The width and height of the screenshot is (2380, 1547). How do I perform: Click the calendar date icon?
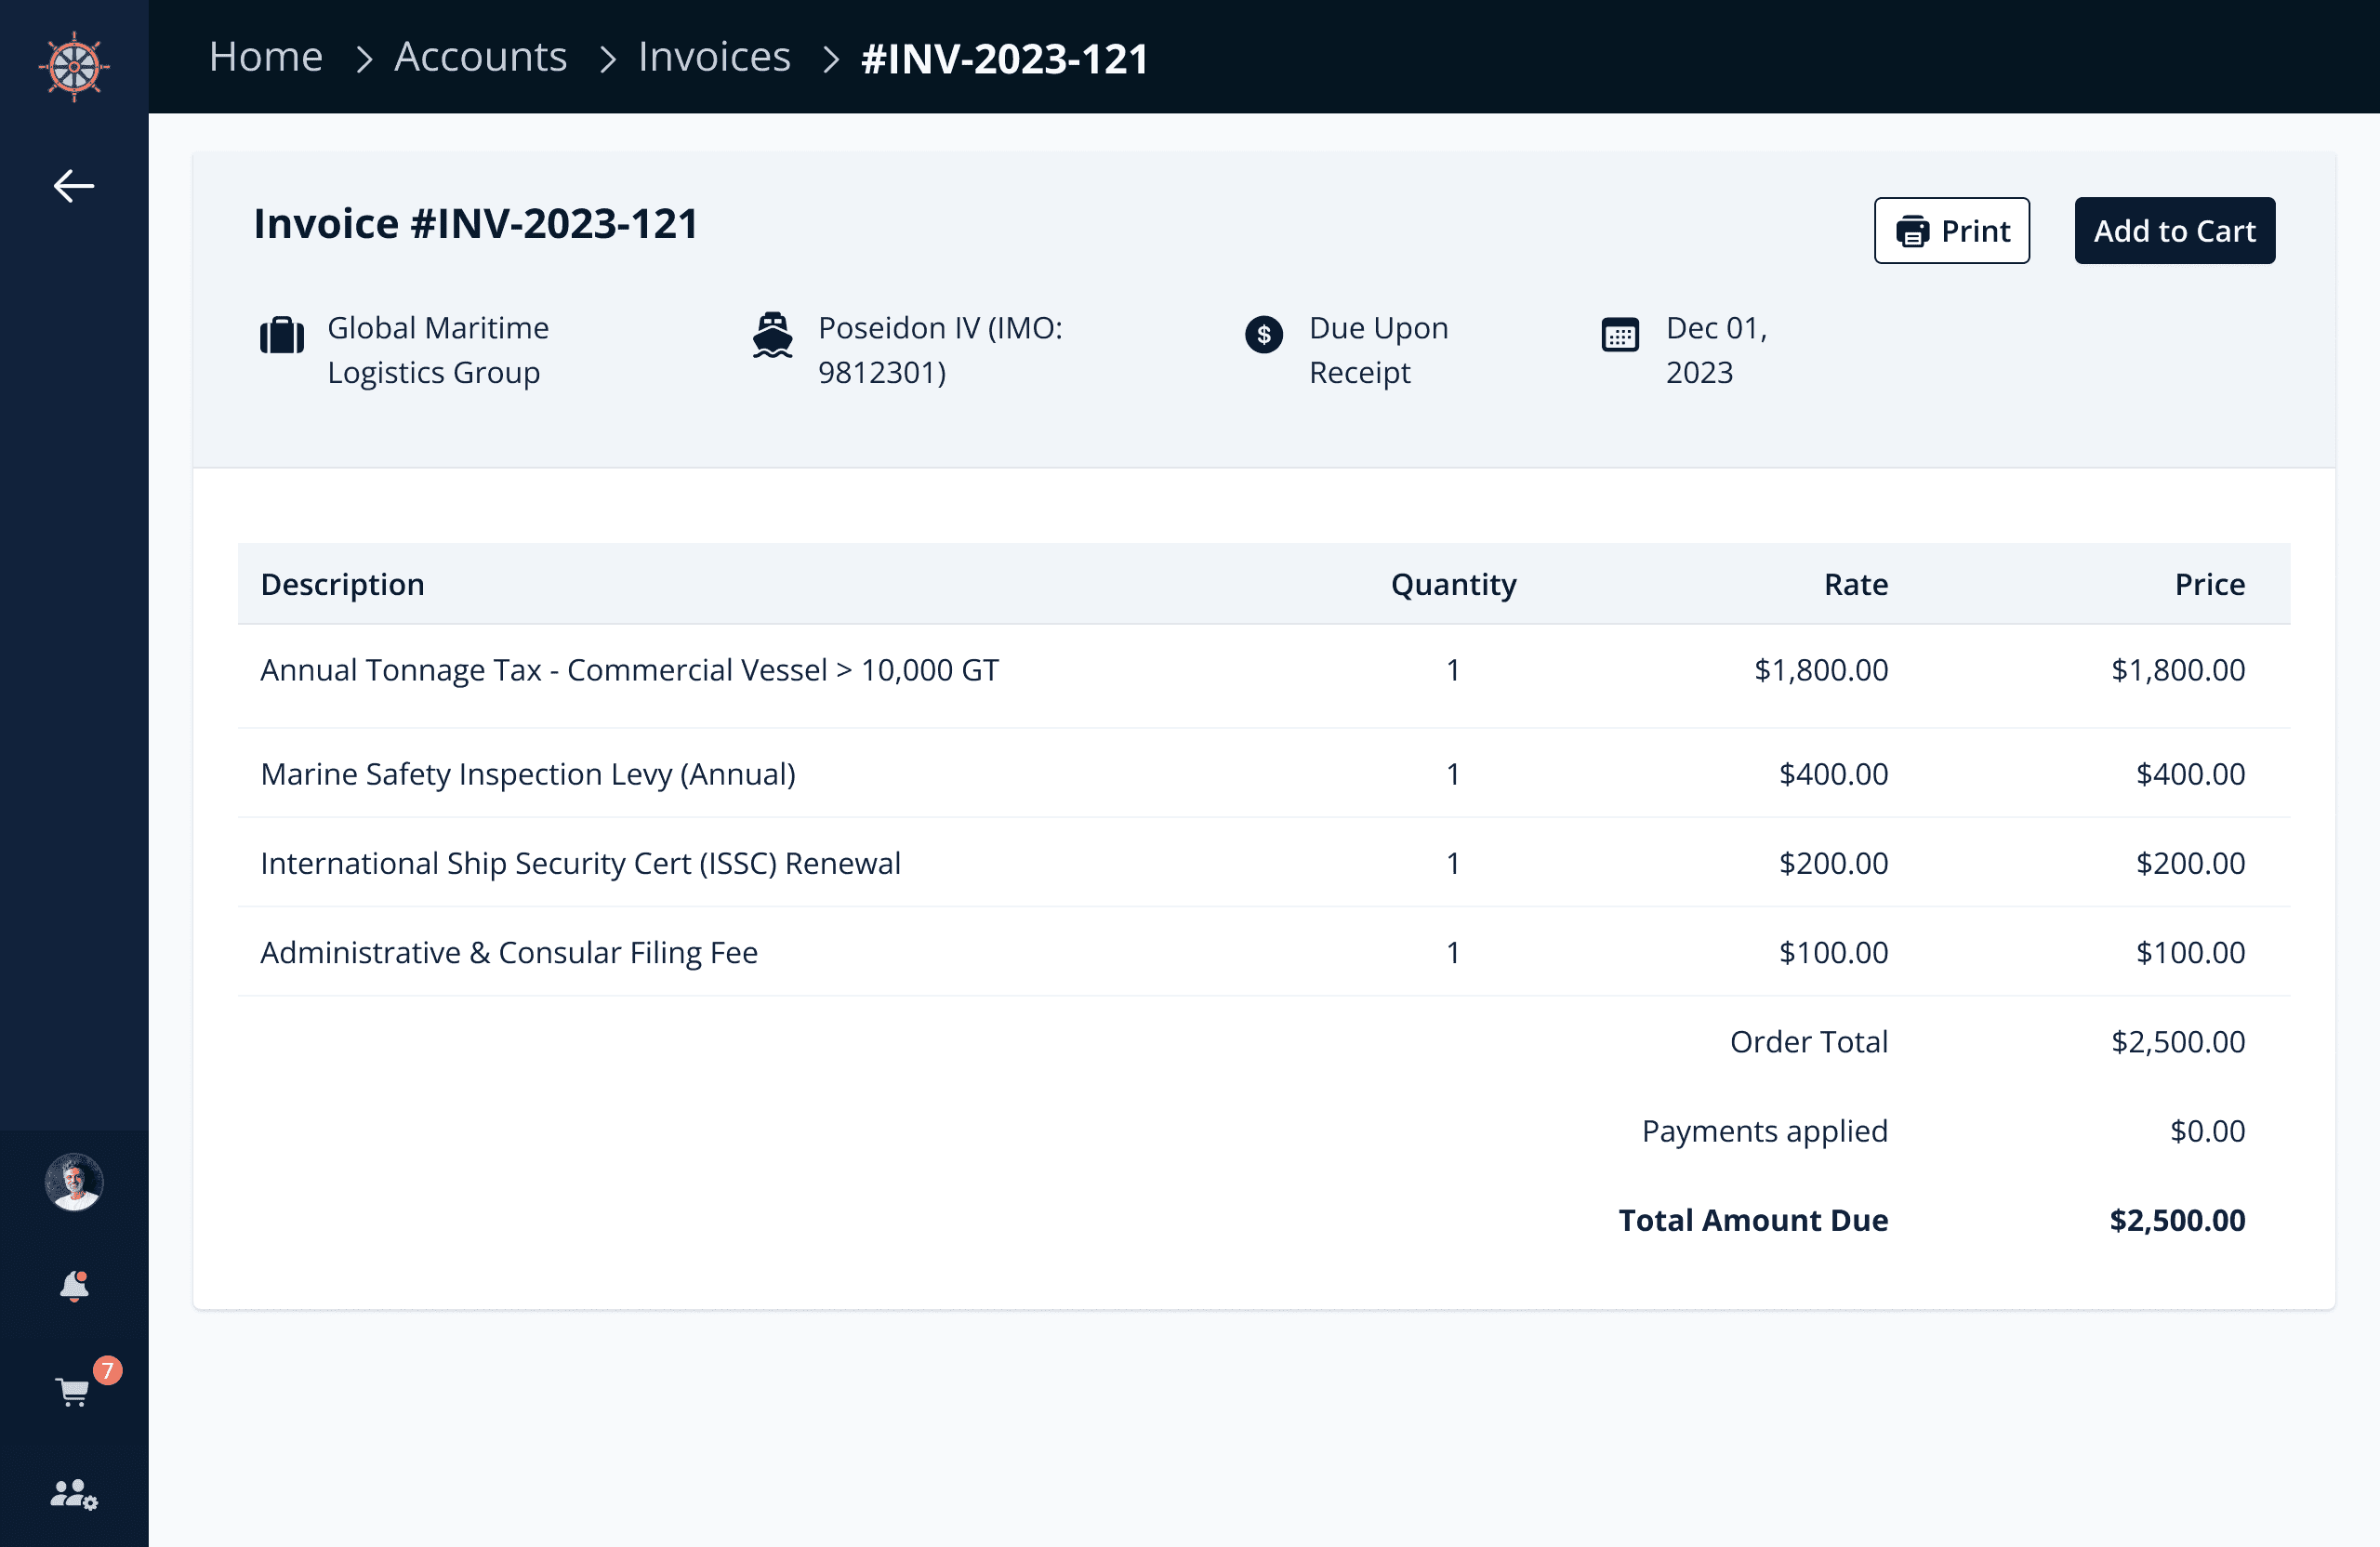(1619, 335)
